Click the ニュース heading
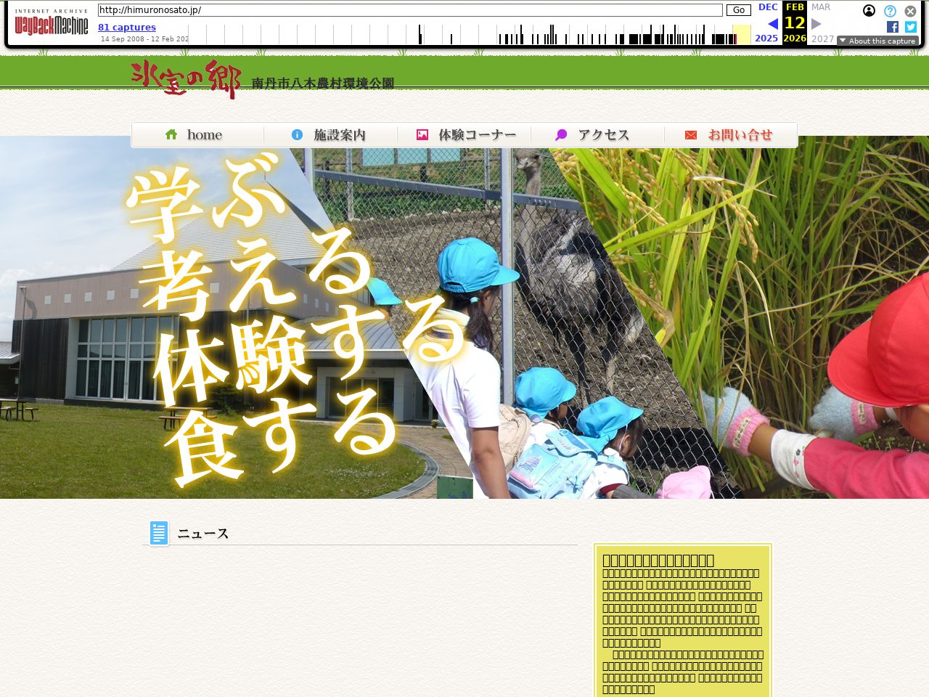 pos(203,534)
